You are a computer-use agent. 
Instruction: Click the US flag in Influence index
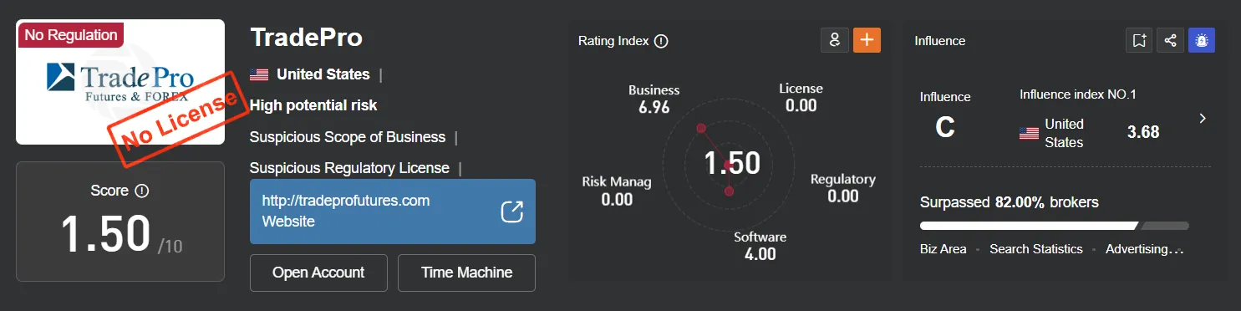[x=1029, y=133]
